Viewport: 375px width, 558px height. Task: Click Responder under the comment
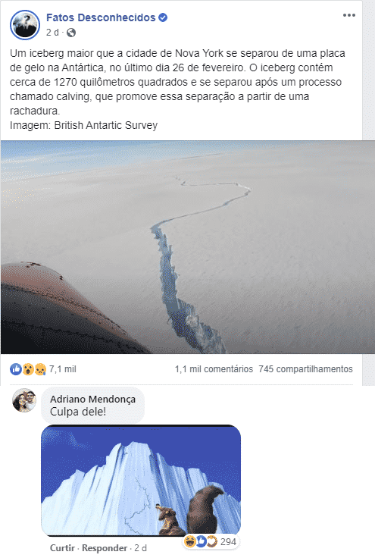click(105, 548)
